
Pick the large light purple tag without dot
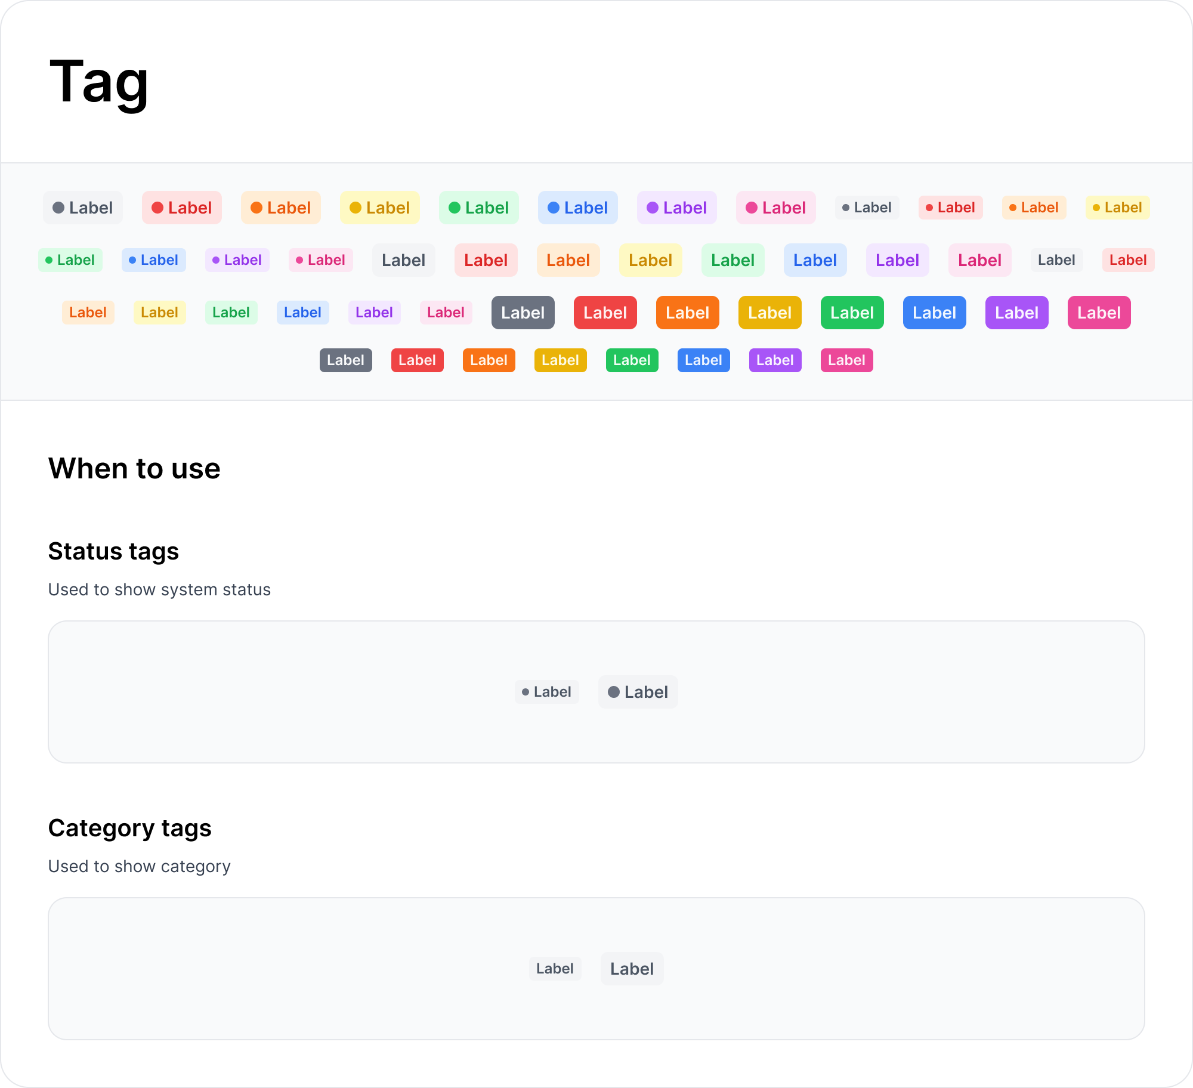(898, 260)
